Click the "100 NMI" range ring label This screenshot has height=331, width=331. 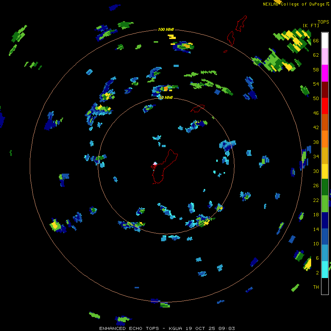coord(166,29)
